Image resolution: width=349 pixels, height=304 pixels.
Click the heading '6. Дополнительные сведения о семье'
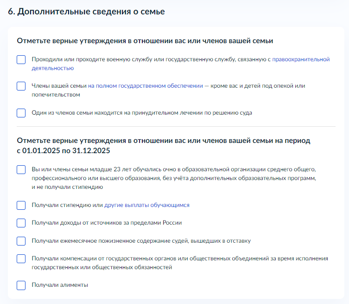click(x=87, y=12)
